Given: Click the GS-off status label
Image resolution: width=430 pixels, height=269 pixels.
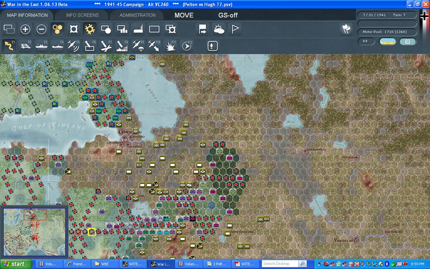Looking at the screenshot, I should point(228,15).
